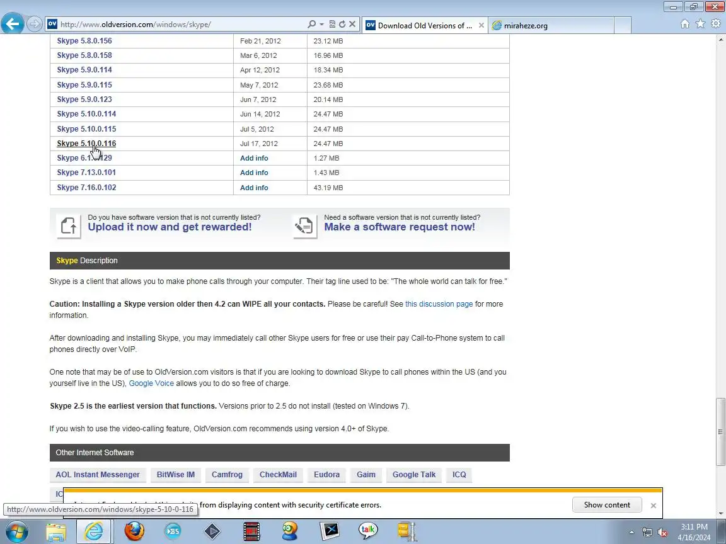Close the Download Old Versions tab
The image size is (726, 544).
481,25
